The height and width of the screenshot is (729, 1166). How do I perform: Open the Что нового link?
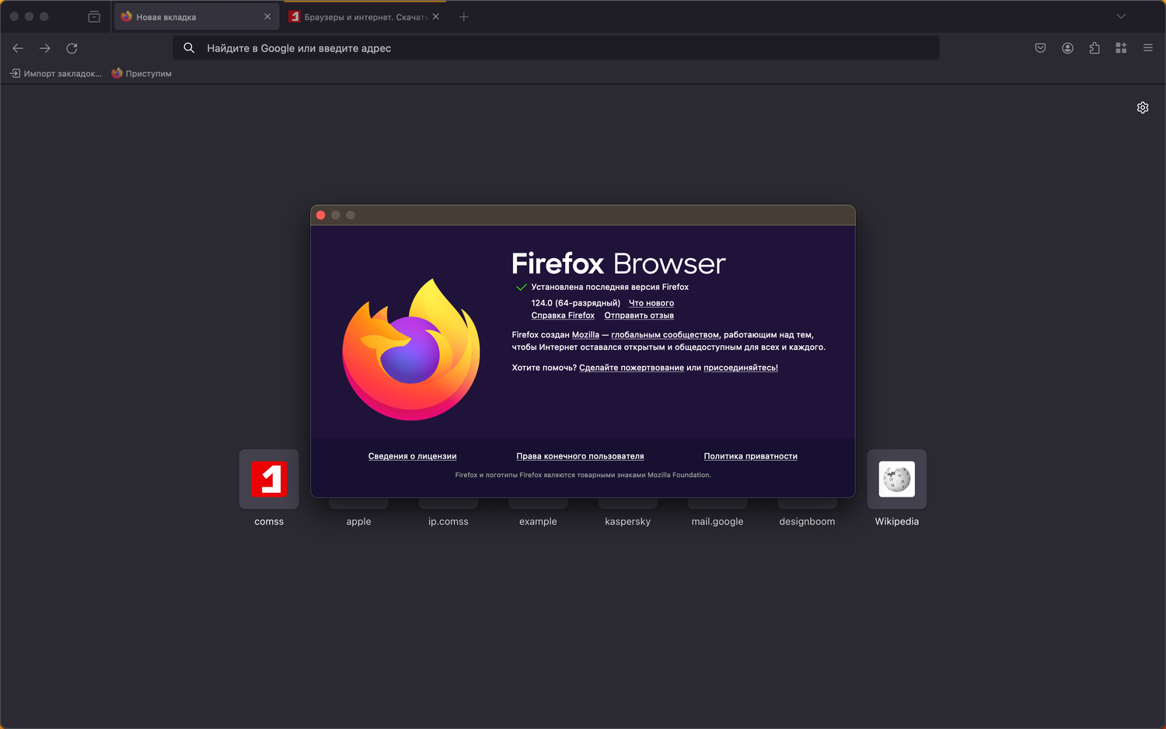tap(651, 303)
